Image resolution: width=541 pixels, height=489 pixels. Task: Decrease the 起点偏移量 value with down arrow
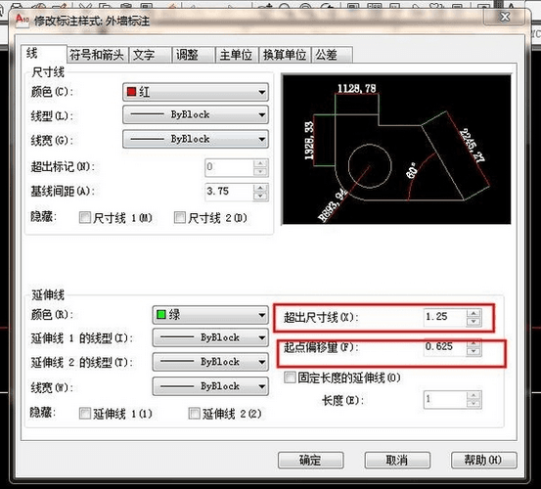pos(473,352)
